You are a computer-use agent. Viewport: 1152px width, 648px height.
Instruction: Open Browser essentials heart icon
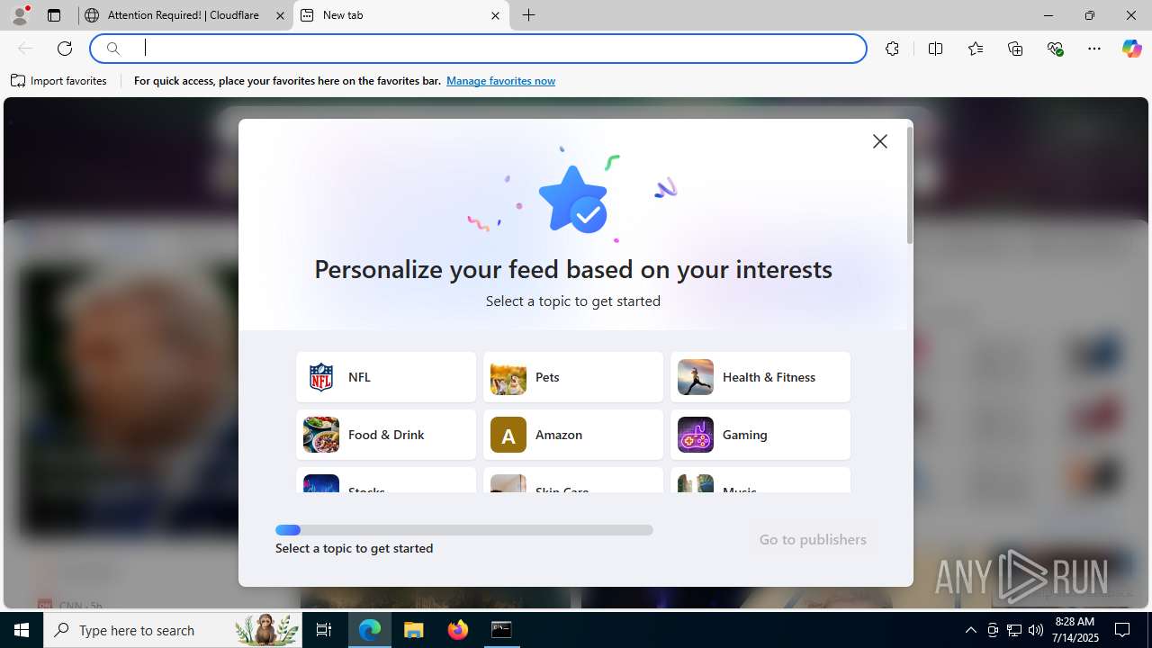tap(1056, 49)
